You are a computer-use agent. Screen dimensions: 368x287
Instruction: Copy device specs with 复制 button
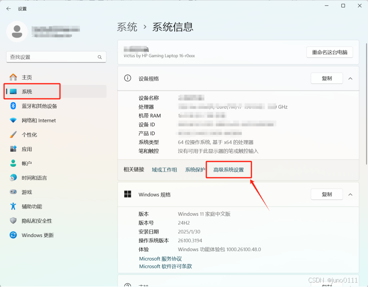pos(327,78)
